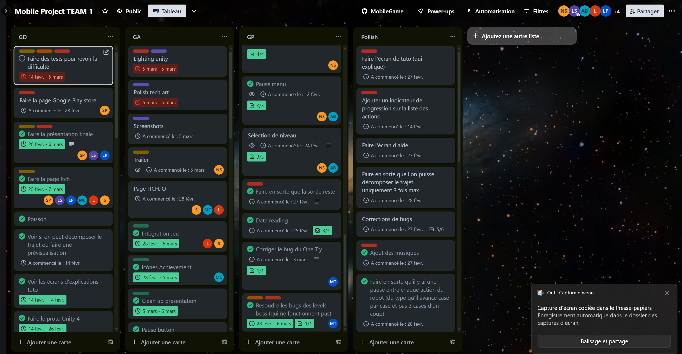Viewport: 682px width, 354px height.
Task: Open the Pollish list actions menu
Action: pyautogui.click(x=452, y=37)
